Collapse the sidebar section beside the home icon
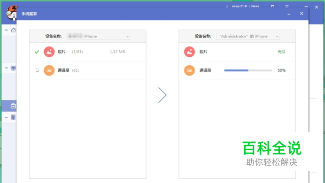The width and height of the screenshot is (325, 183). pos(7,30)
